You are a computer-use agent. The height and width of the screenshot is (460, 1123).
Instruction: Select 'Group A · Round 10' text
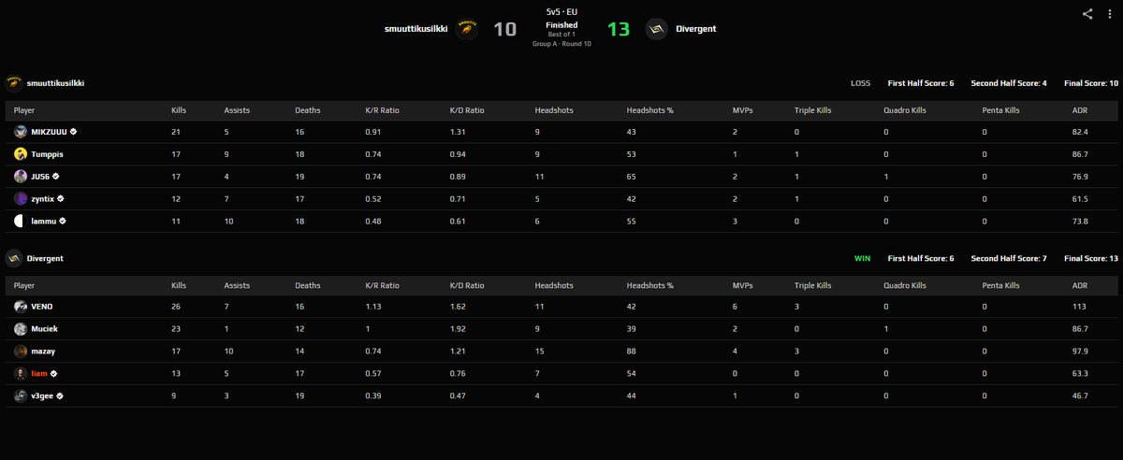tap(561, 43)
